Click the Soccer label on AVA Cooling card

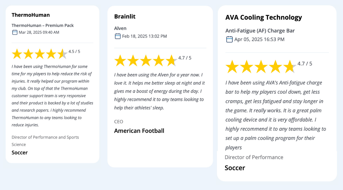[x=235, y=168]
